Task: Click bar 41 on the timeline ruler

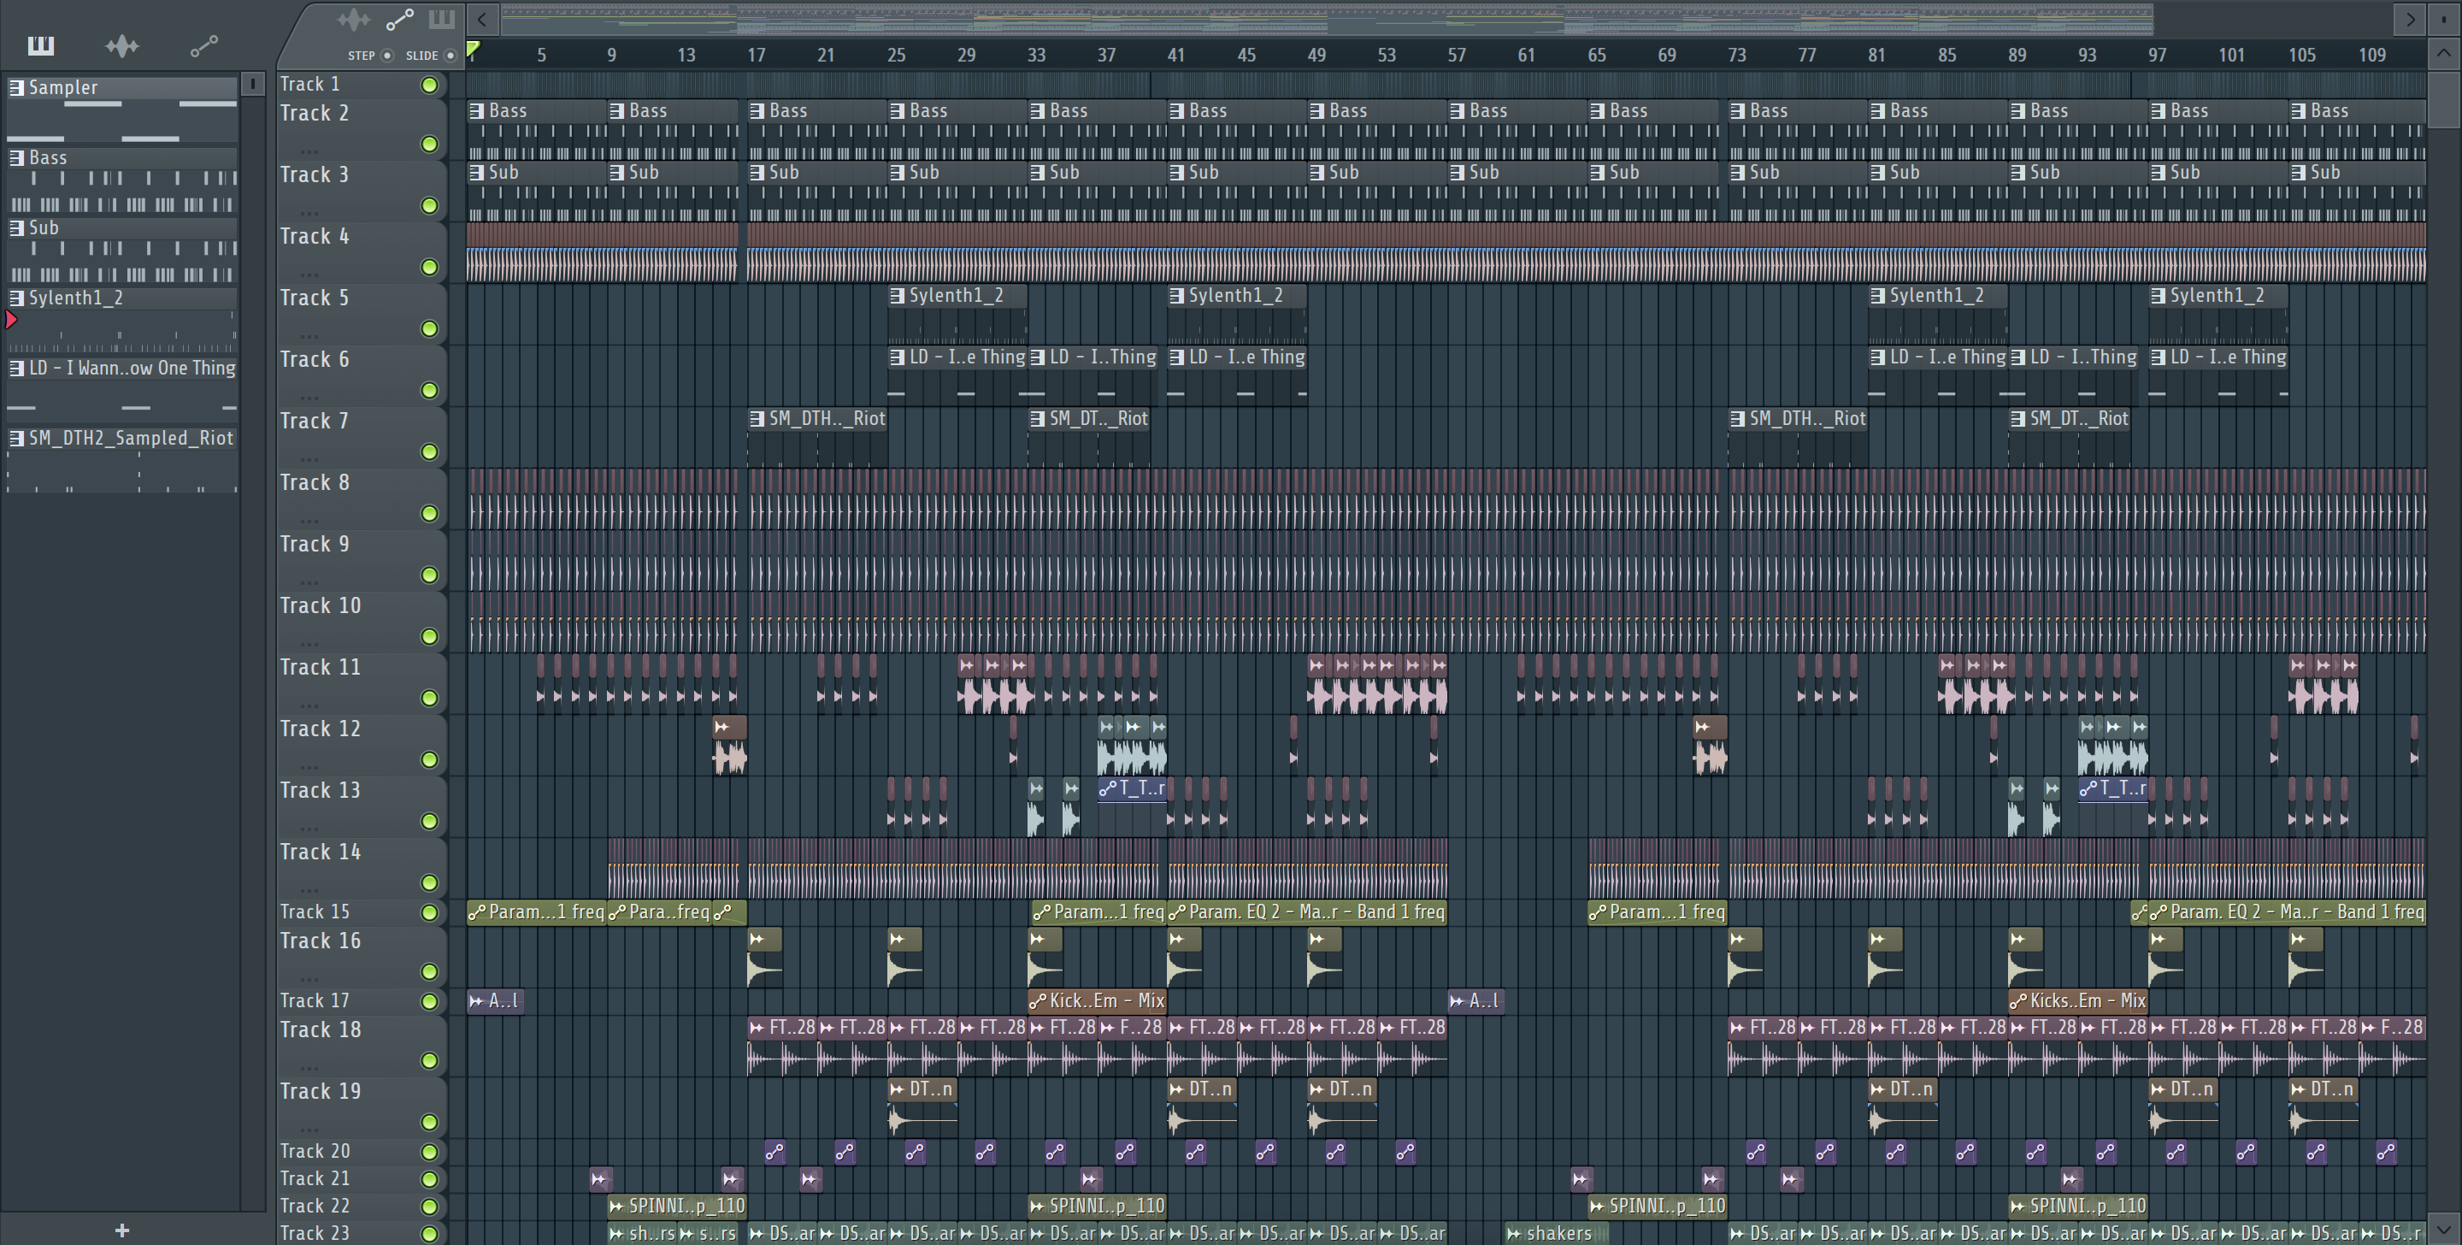Action: pyautogui.click(x=1175, y=56)
